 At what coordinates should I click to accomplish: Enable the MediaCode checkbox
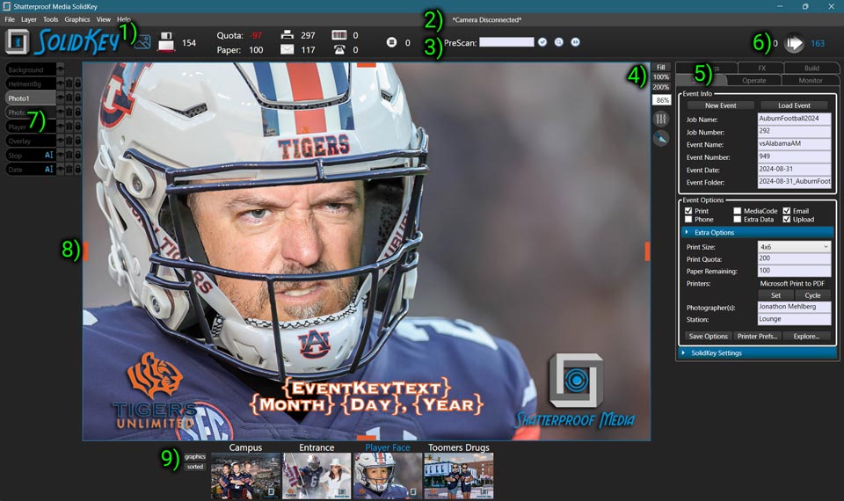point(738,211)
